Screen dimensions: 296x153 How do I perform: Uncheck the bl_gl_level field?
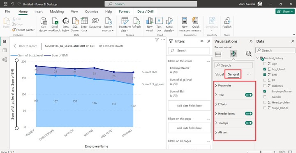pos(265,69)
